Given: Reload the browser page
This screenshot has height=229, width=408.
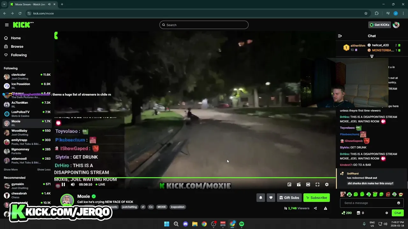Looking at the screenshot, I should pos(20,13).
